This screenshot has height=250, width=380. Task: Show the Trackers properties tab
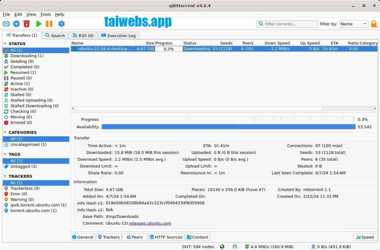point(109,237)
